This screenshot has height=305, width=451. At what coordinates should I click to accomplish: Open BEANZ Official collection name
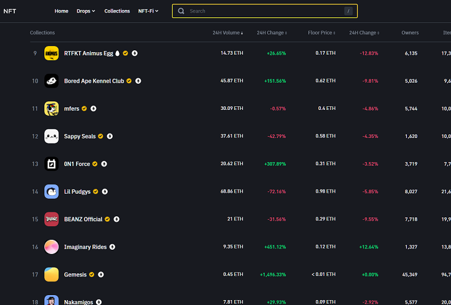tap(83, 219)
